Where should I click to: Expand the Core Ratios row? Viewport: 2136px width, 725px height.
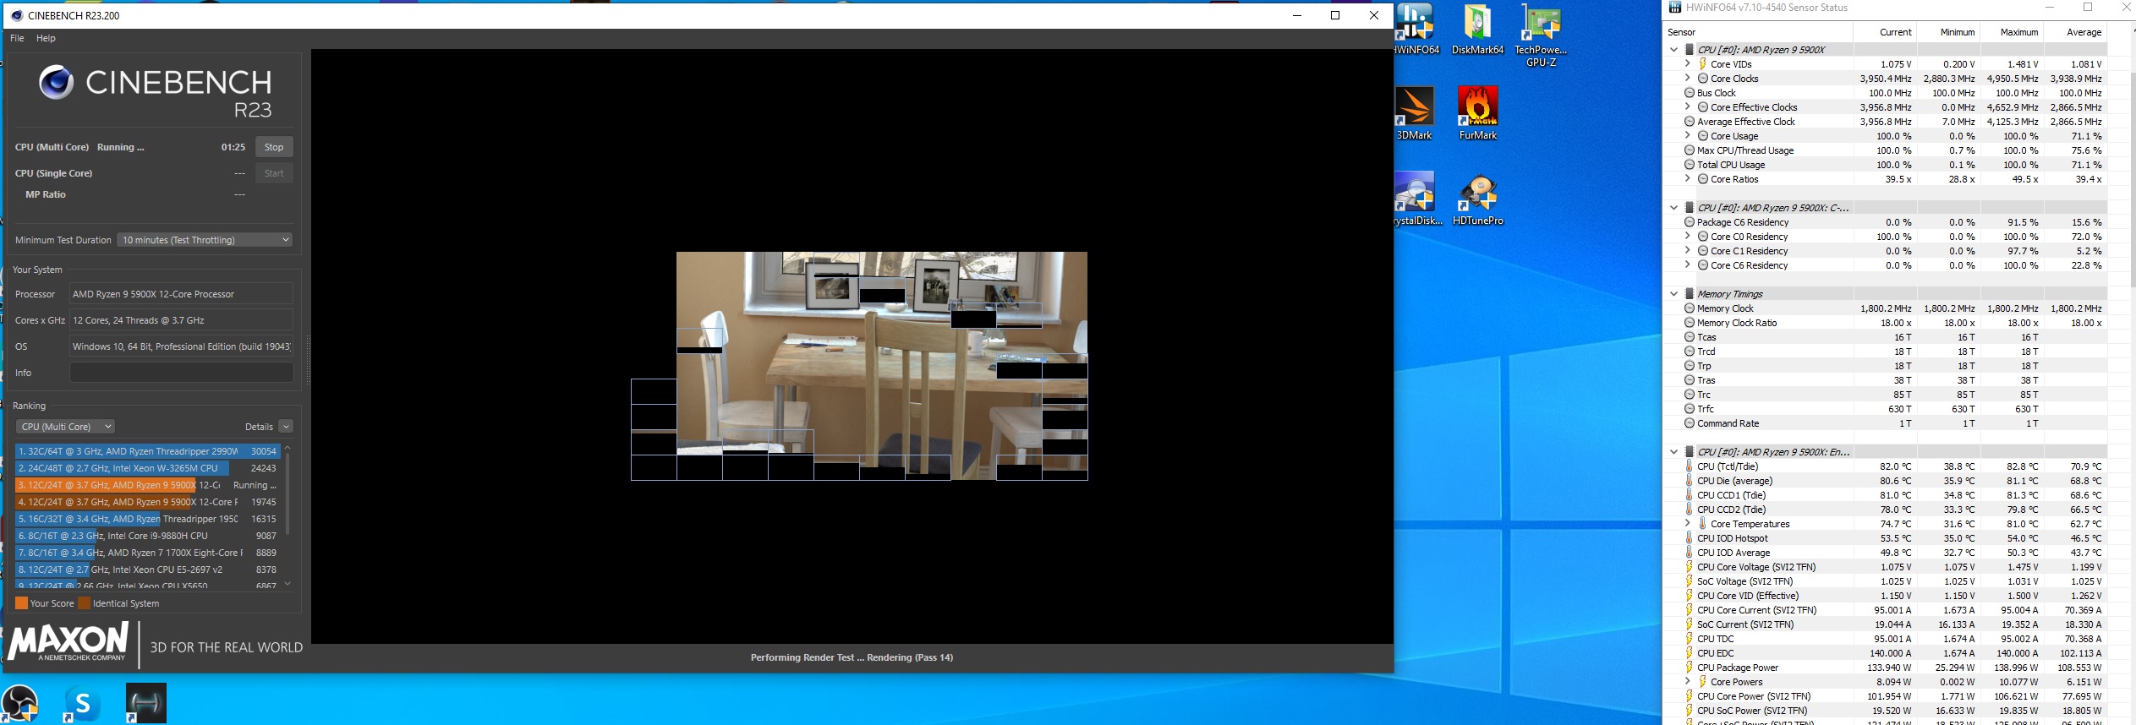[1688, 179]
